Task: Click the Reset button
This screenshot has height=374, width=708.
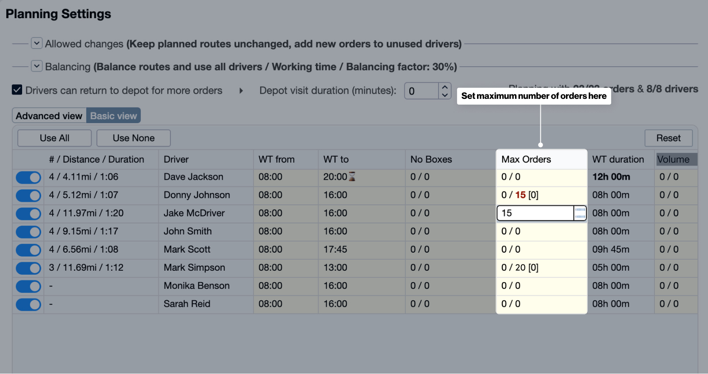Action: coord(668,138)
